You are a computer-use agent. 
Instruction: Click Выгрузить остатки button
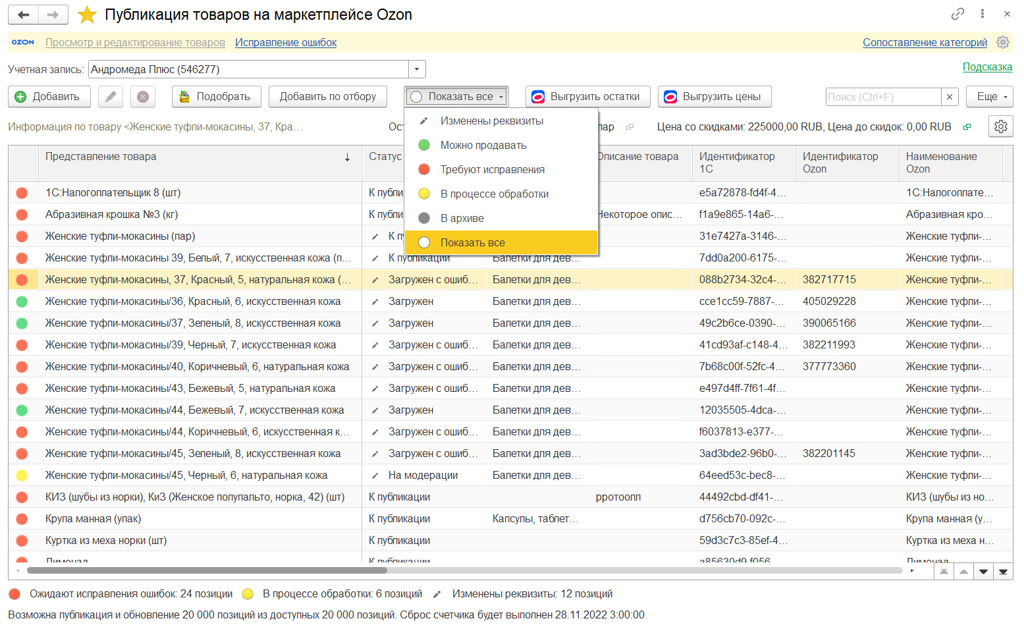coord(588,97)
